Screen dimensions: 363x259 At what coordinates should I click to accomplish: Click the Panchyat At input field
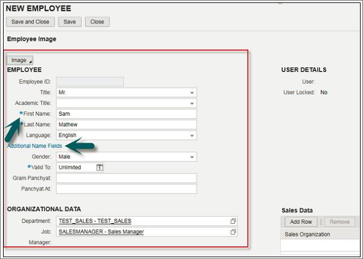(126, 189)
